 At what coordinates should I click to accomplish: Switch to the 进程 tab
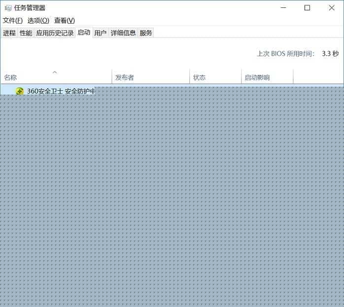tap(9, 33)
